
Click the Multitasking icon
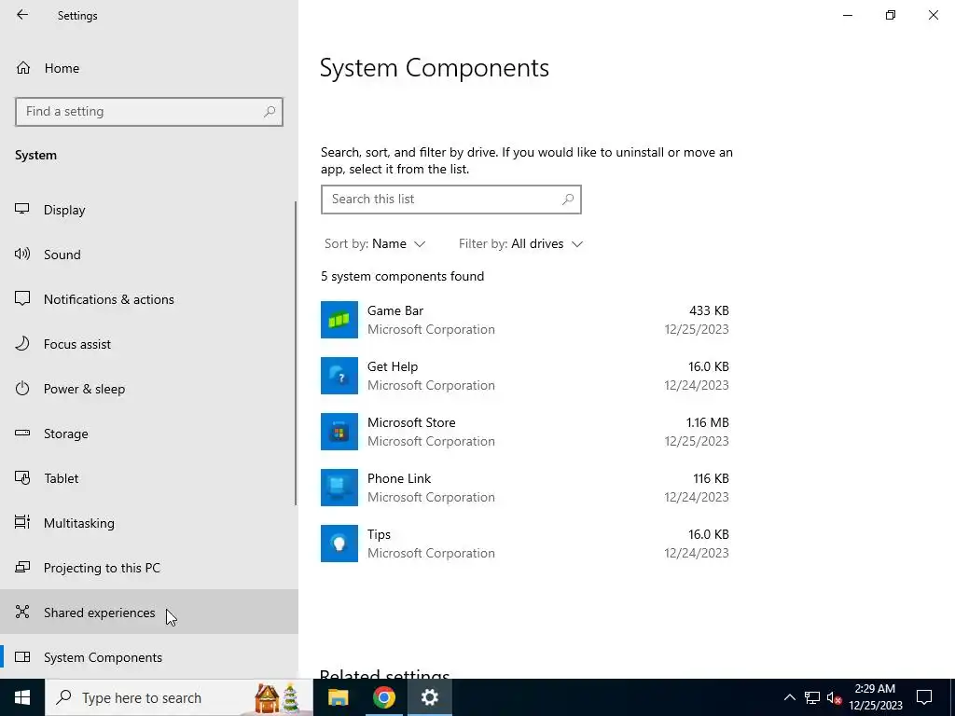point(22,522)
